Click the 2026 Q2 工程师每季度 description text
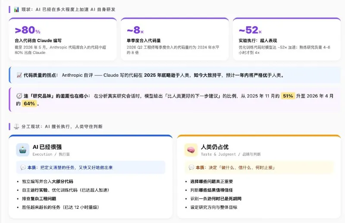345x223 pixels. (x=173, y=50)
